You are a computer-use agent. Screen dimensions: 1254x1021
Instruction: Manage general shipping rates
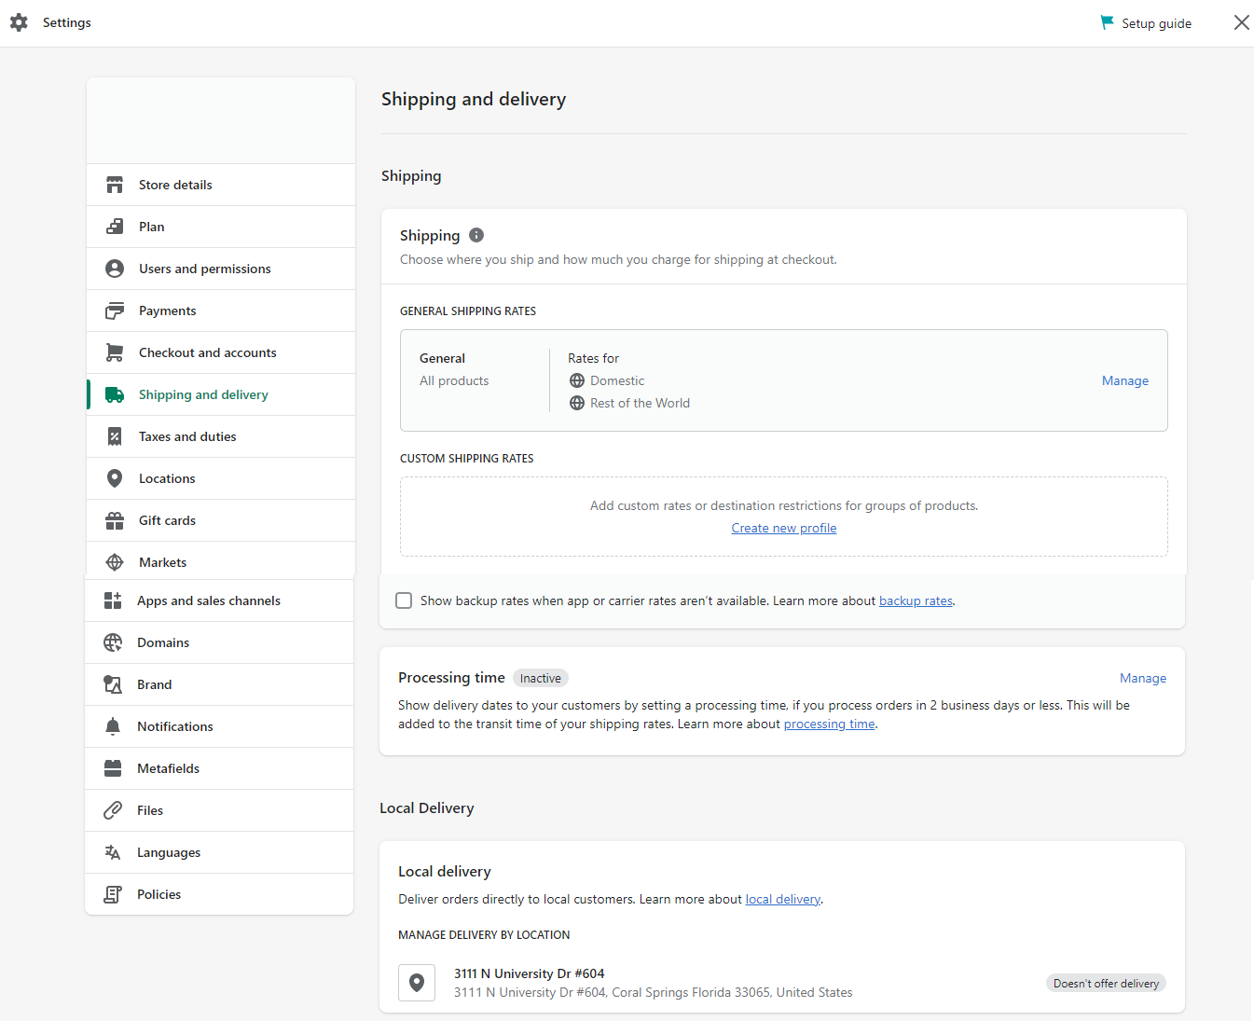point(1125,380)
